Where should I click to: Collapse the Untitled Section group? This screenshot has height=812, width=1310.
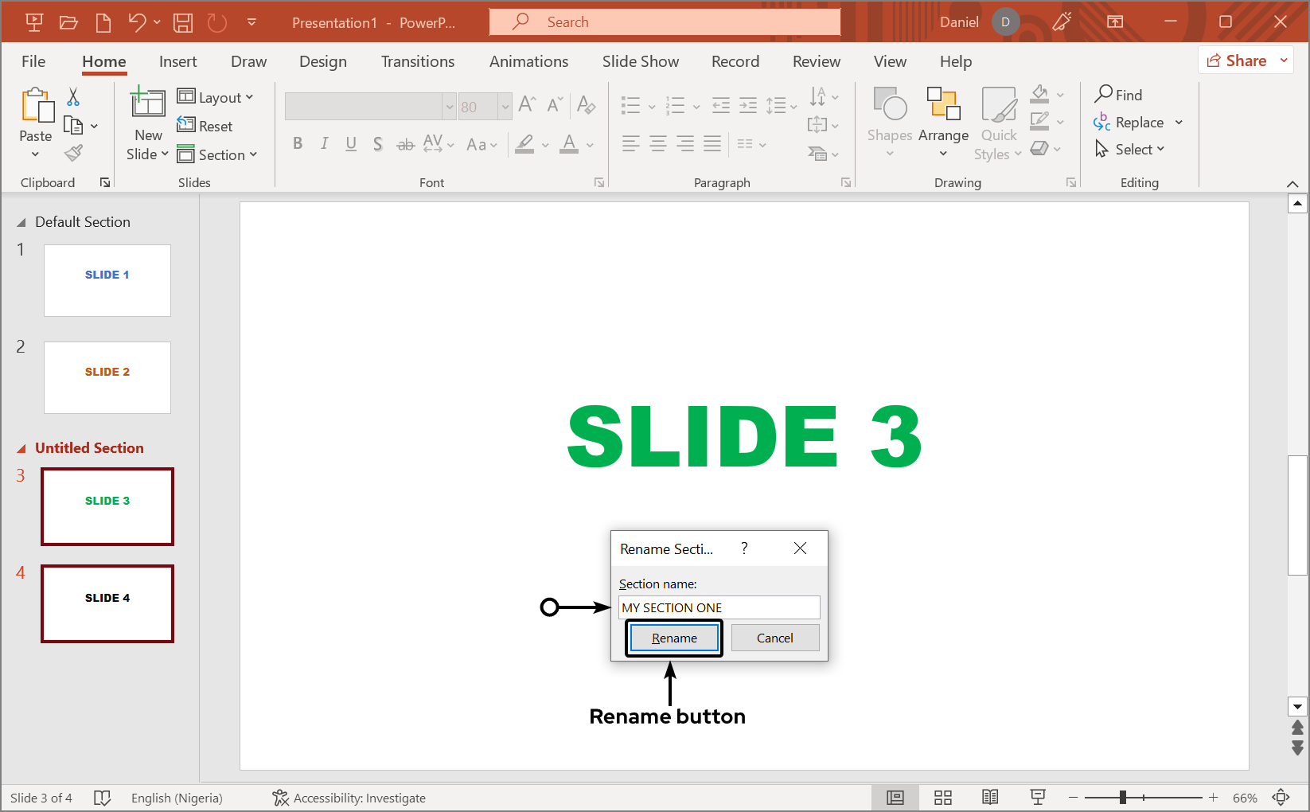pyautogui.click(x=22, y=447)
